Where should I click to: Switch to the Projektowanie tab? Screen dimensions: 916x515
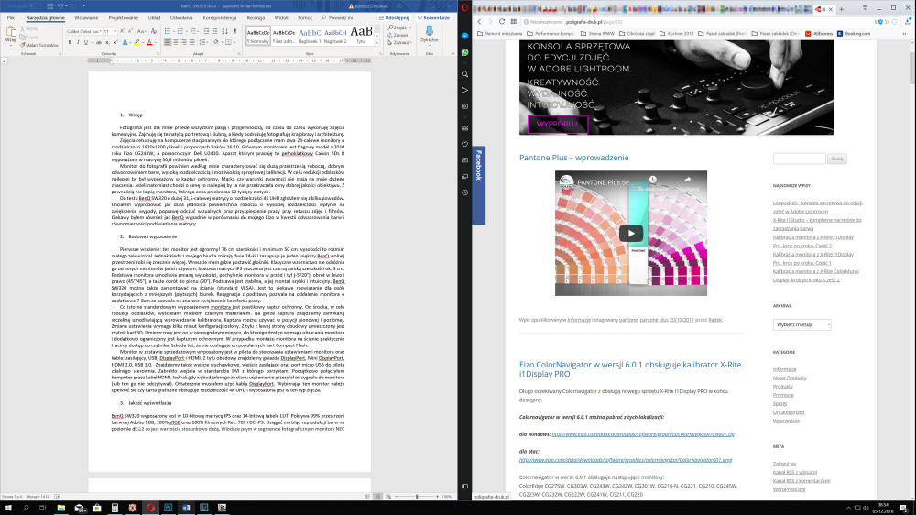[124, 18]
